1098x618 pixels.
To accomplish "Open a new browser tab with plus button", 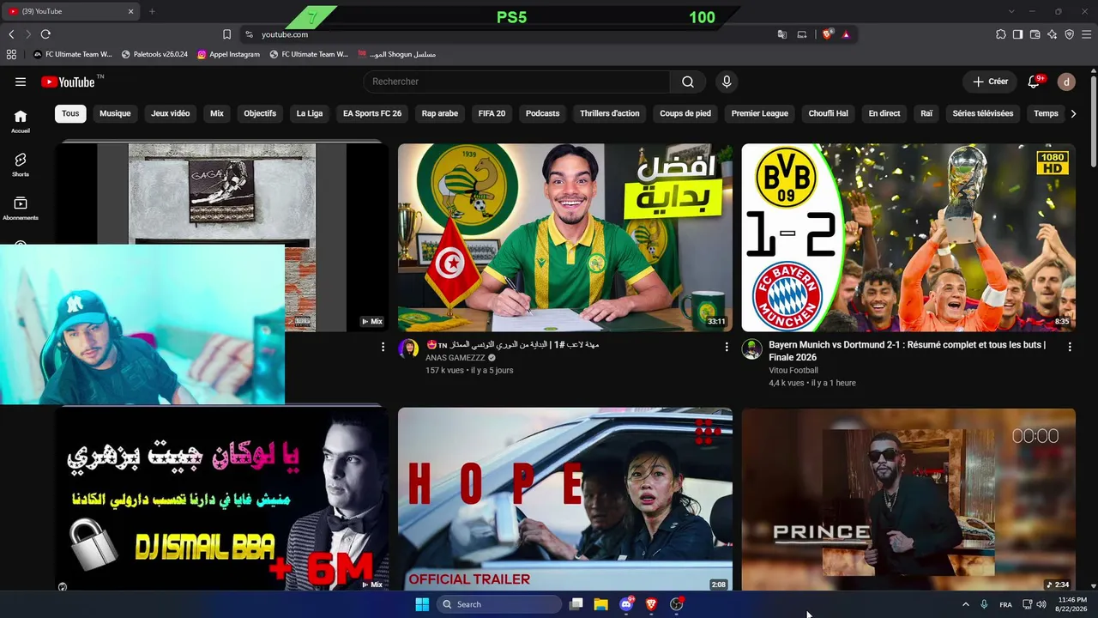I will coord(152,11).
